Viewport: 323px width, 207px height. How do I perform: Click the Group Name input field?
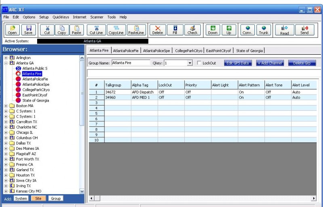click(x=131, y=63)
